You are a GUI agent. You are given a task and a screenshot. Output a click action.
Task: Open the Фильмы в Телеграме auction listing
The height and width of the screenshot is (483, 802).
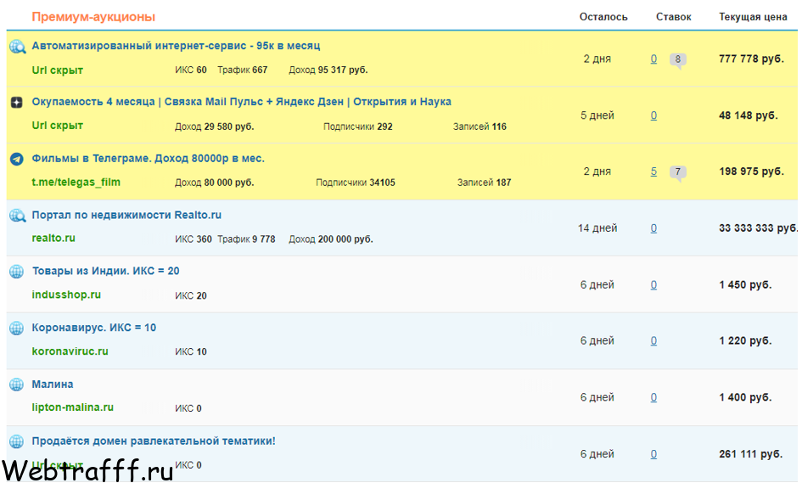pyautogui.click(x=149, y=159)
